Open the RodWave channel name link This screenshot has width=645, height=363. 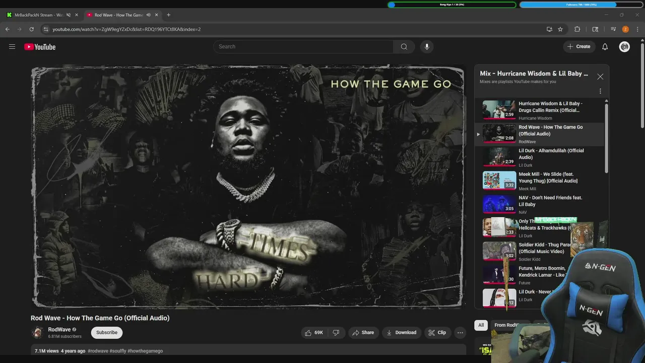click(x=59, y=330)
